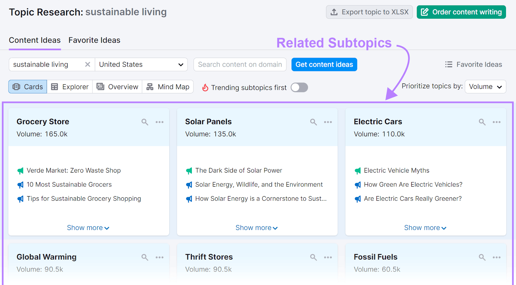Switch to Content Ideas tab
This screenshot has height=285, width=516.
point(35,40)
